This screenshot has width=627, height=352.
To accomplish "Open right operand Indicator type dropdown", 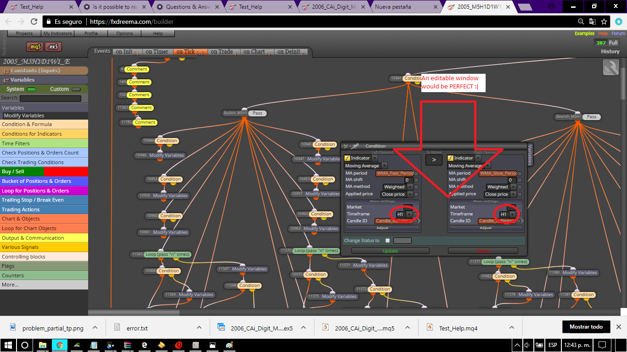I will point(478,158).
